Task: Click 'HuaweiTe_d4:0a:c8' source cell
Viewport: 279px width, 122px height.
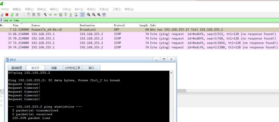Action: pos(47,30)
